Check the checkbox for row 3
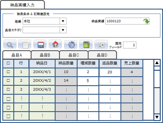The width and height of the screenshot is (163, 123). tap(8, 89)
